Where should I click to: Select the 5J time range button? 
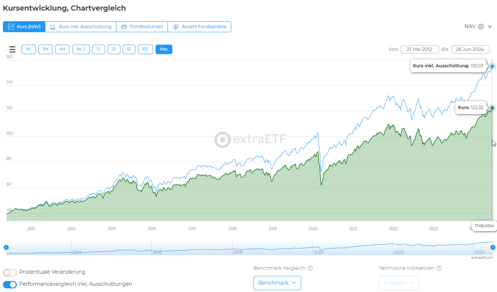point(129,49)
